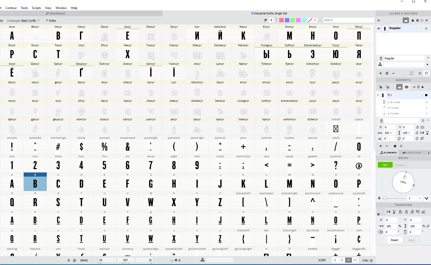Add an element with the plus icon
Viewport: 431px width, 265px height.
381,146
